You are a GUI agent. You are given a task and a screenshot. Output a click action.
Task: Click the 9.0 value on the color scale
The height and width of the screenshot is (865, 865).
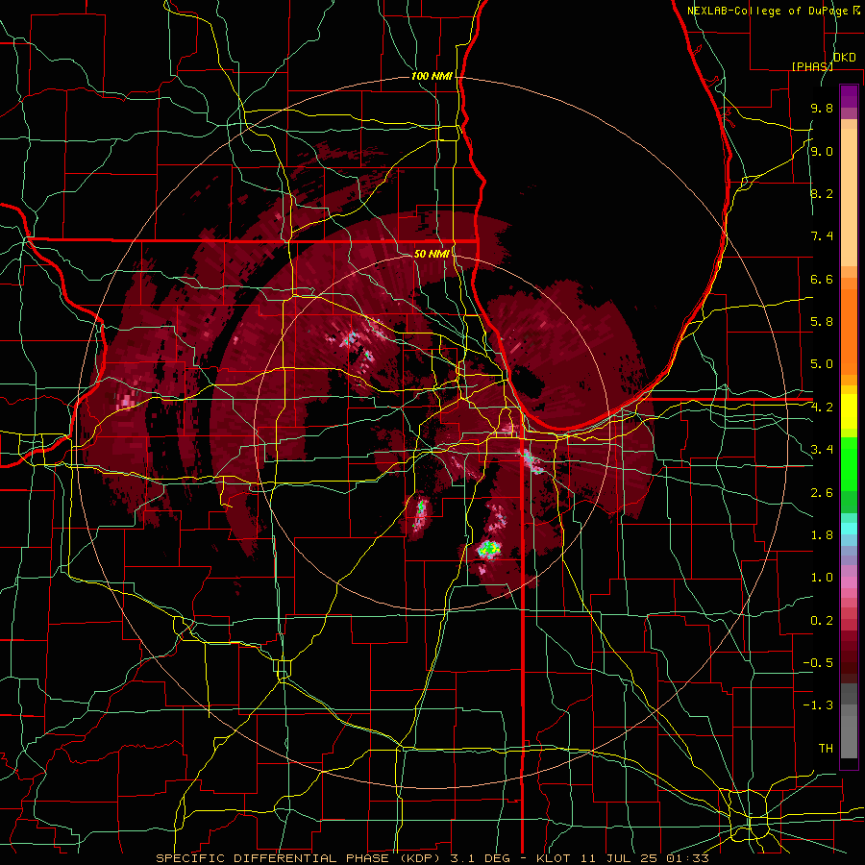pyautogui.click(x=822, y=151)
